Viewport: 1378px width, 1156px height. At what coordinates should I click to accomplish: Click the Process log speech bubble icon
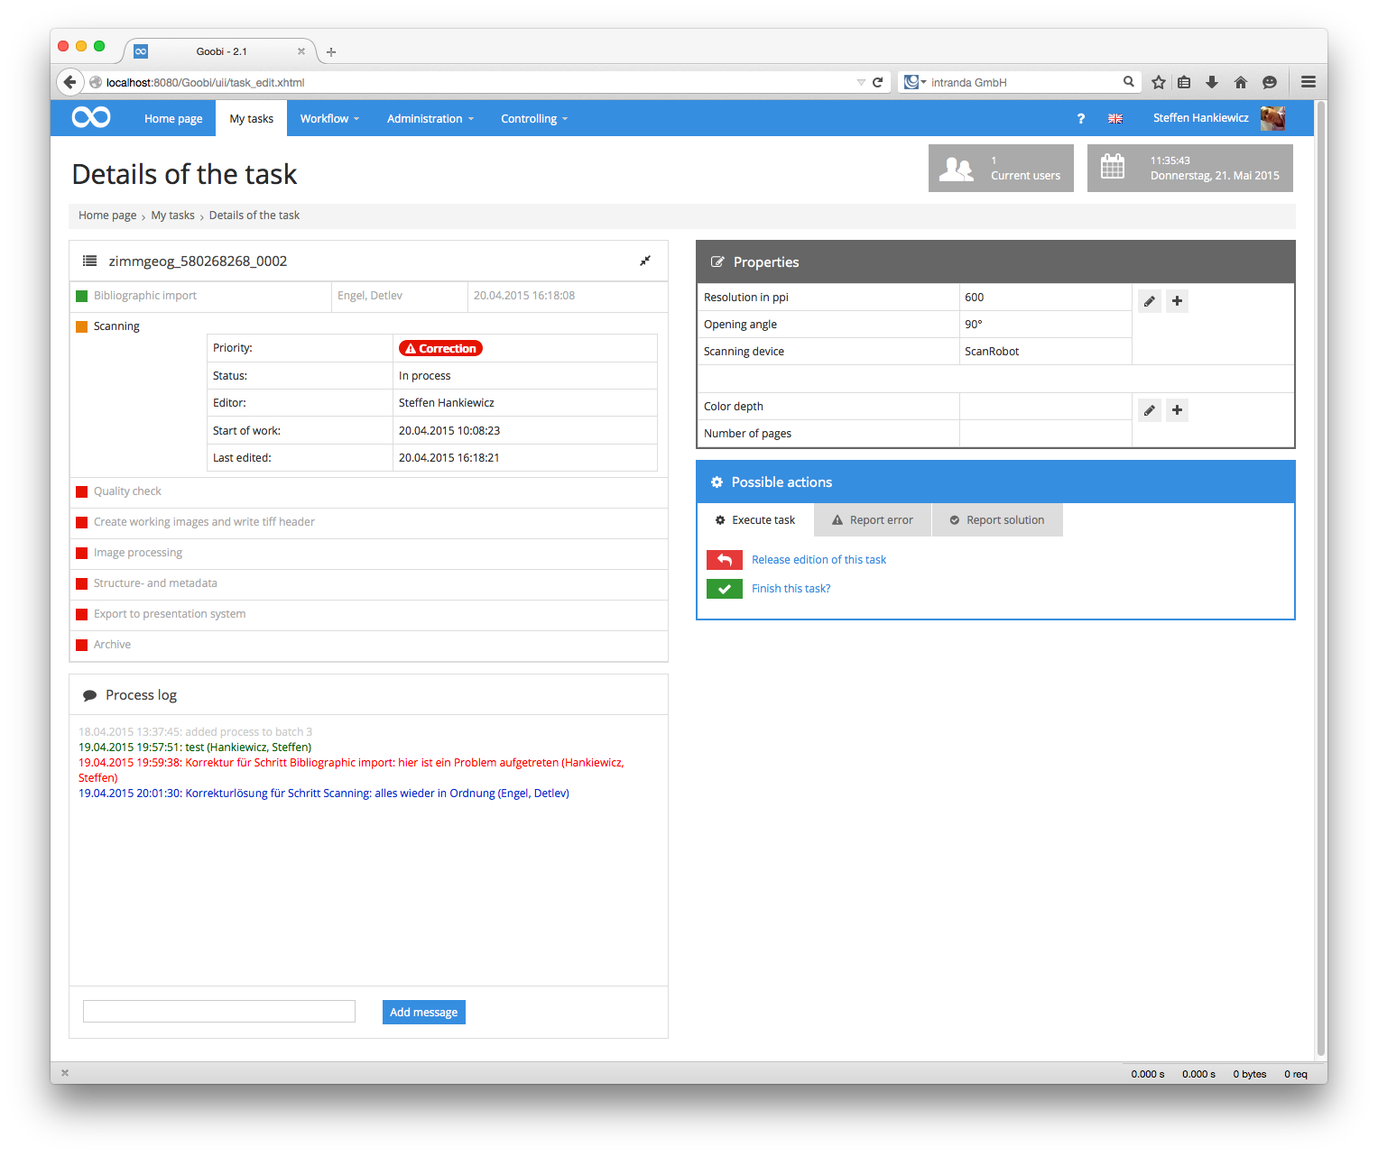click(89, 695)
